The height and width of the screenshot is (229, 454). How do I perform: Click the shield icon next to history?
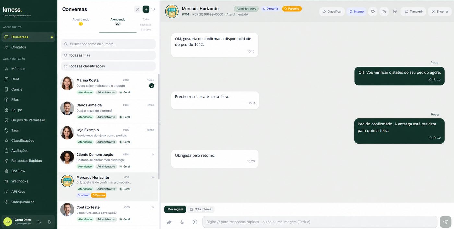(395, 12)
